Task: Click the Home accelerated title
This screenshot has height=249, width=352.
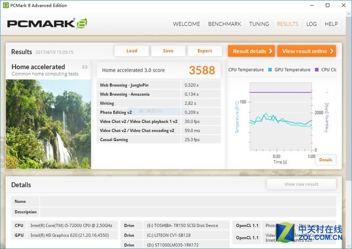Action: 38,67
